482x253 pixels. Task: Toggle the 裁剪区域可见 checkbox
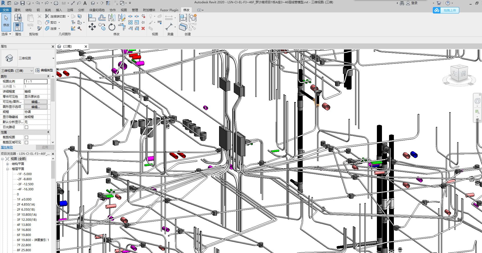27,142
